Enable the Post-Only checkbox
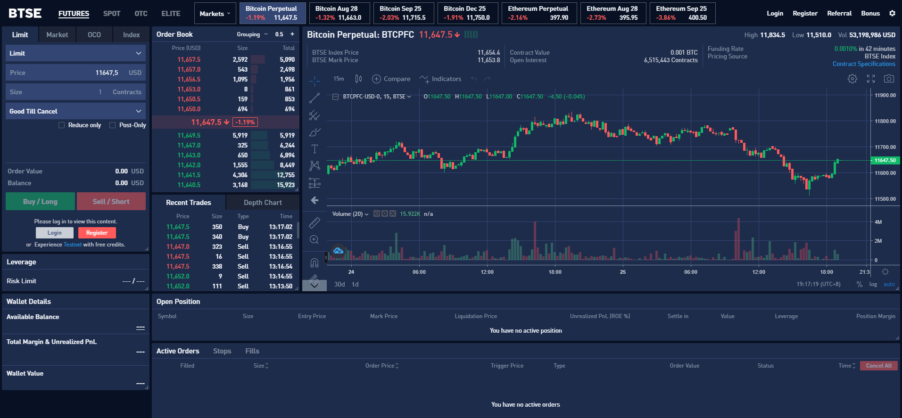Viewport: 902px width, 418px height. [112, 125]
